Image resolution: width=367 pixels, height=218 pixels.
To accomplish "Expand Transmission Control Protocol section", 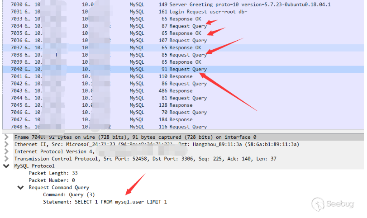I will tap(6, 159).
